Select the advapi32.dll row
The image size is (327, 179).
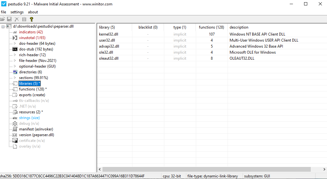click(212, 46)
